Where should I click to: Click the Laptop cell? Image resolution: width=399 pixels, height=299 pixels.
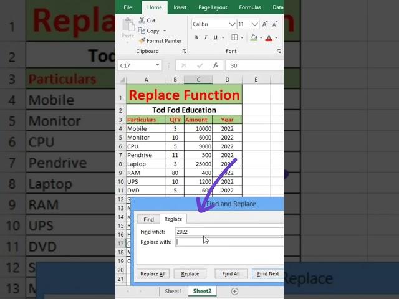point(146,164)
